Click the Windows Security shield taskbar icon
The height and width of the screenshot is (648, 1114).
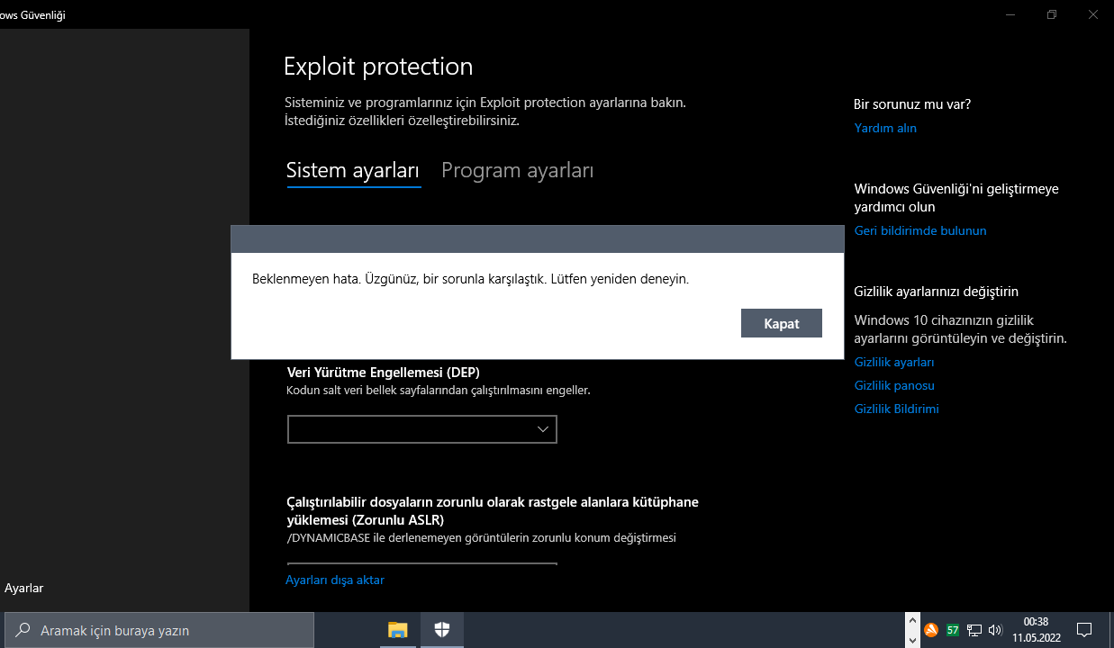pyautogui.click(x=442, y=630)
